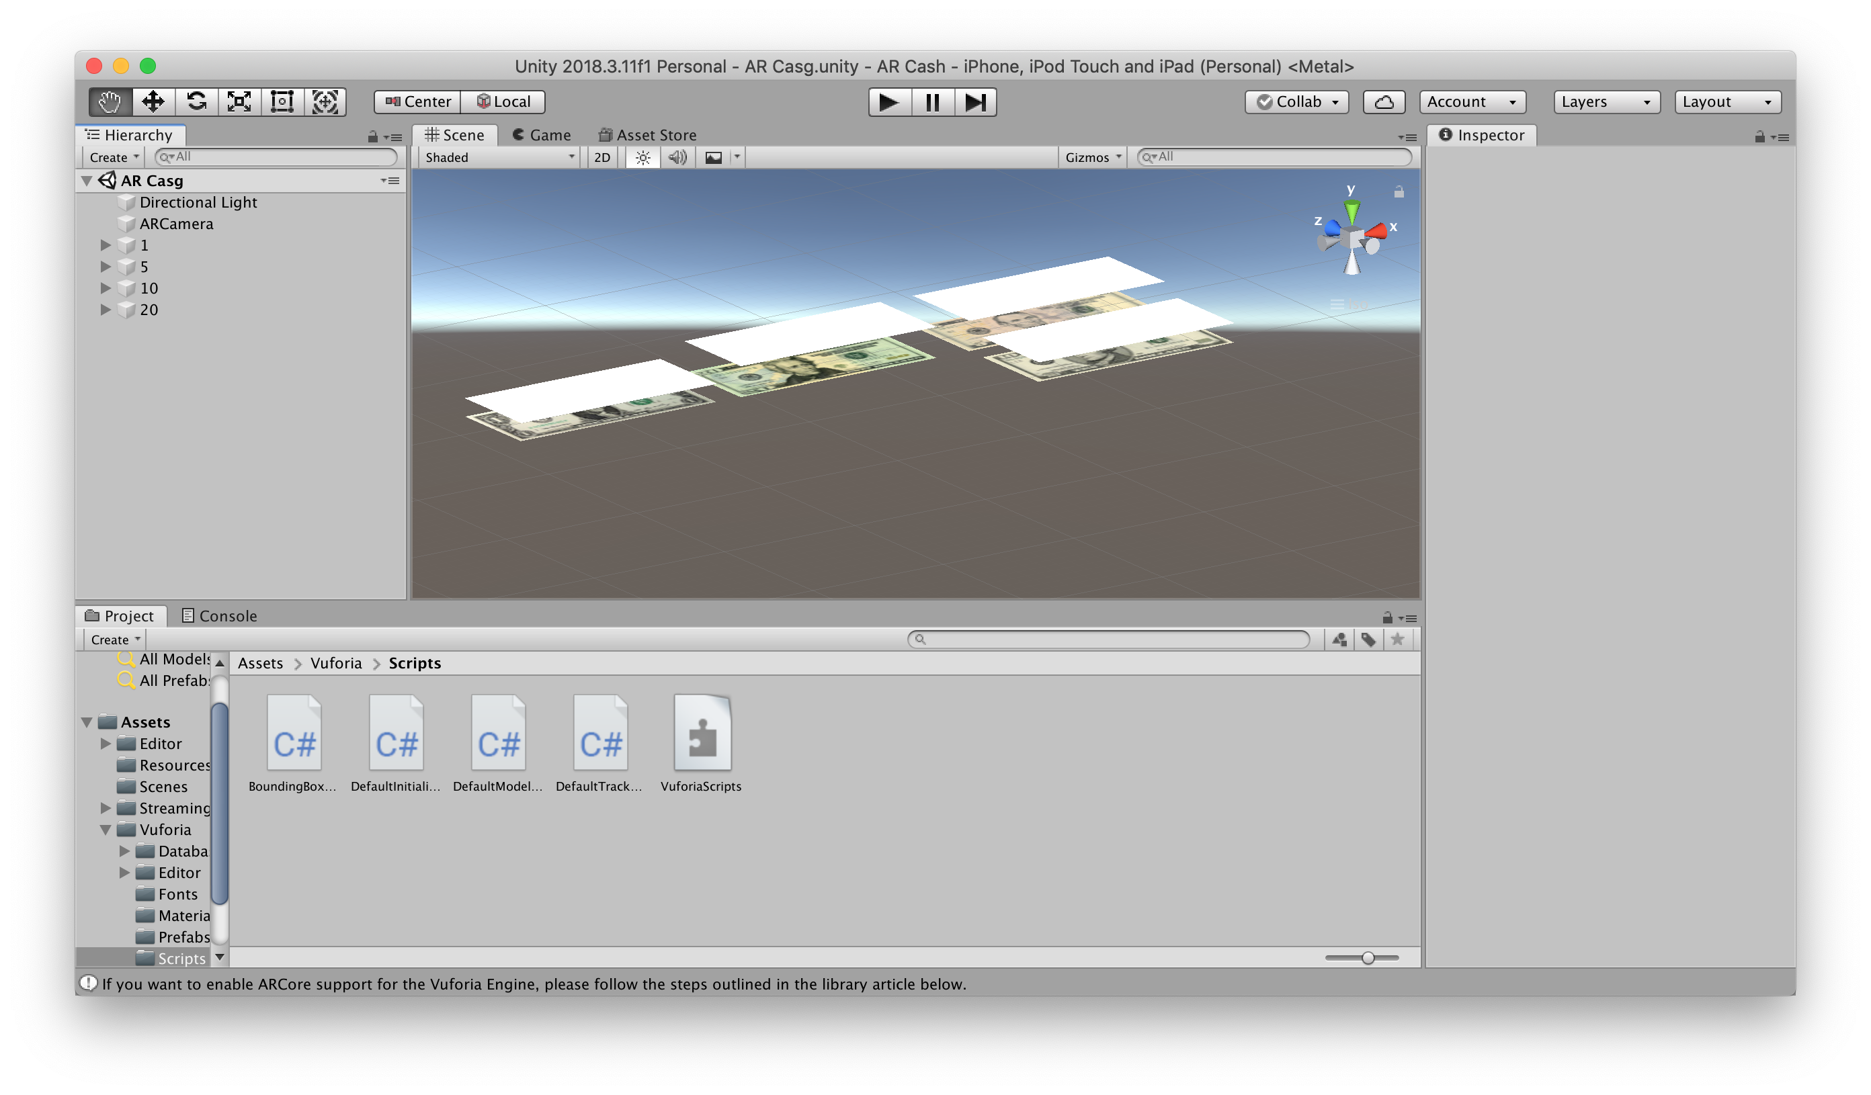Toggle scene effects image button
The image size is (1871, 1095).
click(714, 157)
